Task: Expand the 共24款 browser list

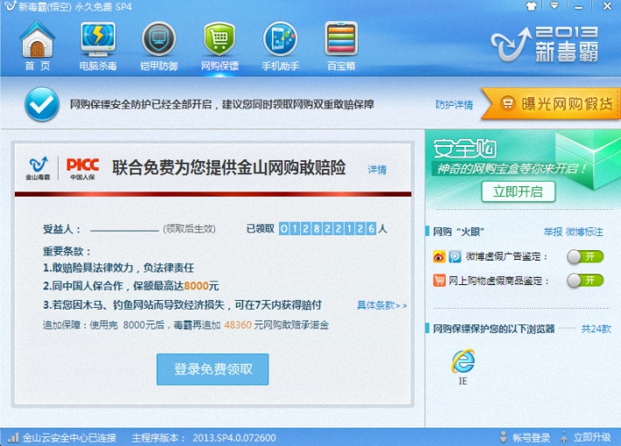Action: [x=597, y=329]
